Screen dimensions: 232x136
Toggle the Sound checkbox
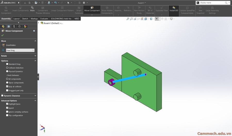pyautogui.click(x=7, y=108)
